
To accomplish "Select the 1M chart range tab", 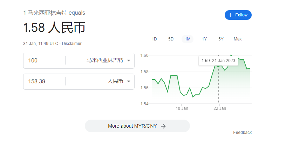I will point(188,39).
